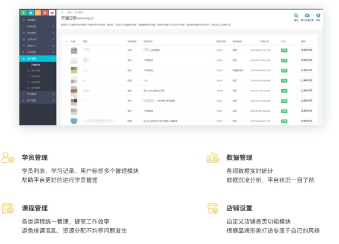Expand the bottom sidebar item below 财务管理

(x=38, y=101)
